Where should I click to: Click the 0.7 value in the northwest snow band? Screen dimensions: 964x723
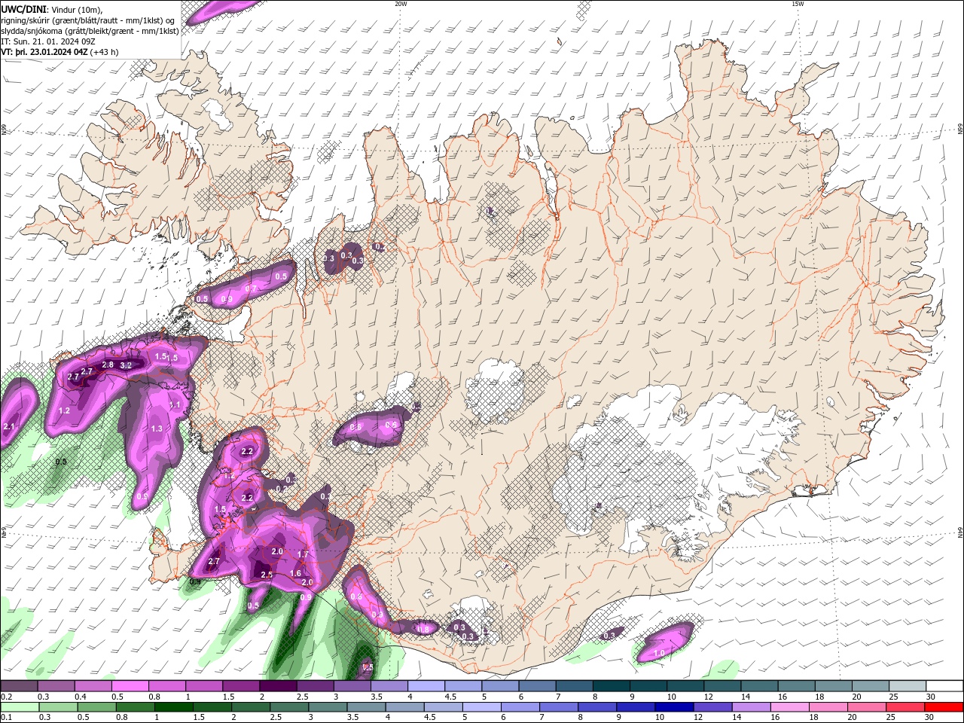point(252,289)
